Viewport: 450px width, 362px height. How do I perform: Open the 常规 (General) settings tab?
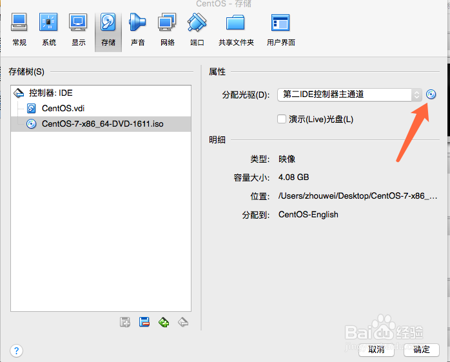click(19, 30)
